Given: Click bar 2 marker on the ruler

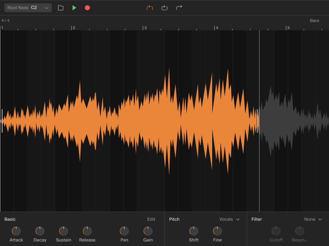Looking at the screenshot, I should pyautogui.click(x=73, y=28).
